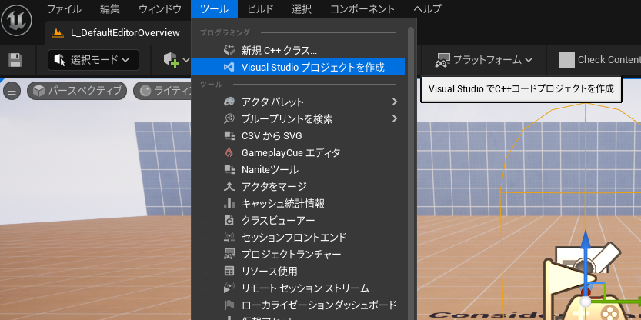Screen dimensions: 641x320
Task: Expand the アクタ パレット submenu arrow
Action: (395, 102)
